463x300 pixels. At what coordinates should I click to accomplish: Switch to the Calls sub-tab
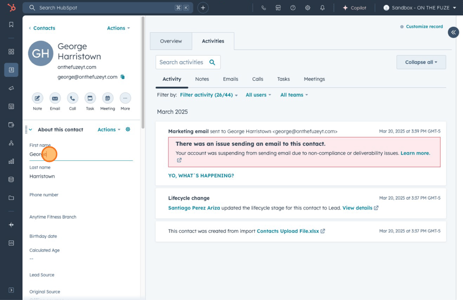258,79
